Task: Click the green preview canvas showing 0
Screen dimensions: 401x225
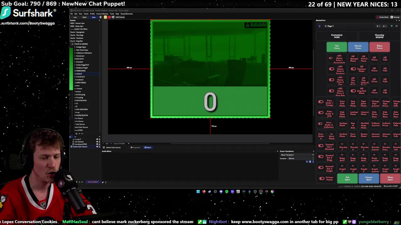Action: click(x=210, y=69)
